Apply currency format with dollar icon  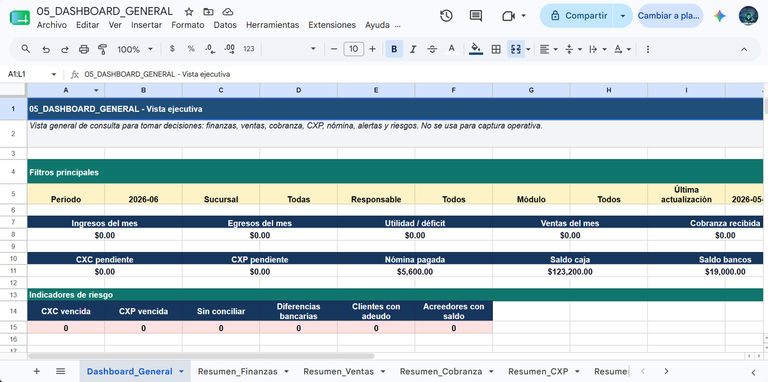coord(172,49)
